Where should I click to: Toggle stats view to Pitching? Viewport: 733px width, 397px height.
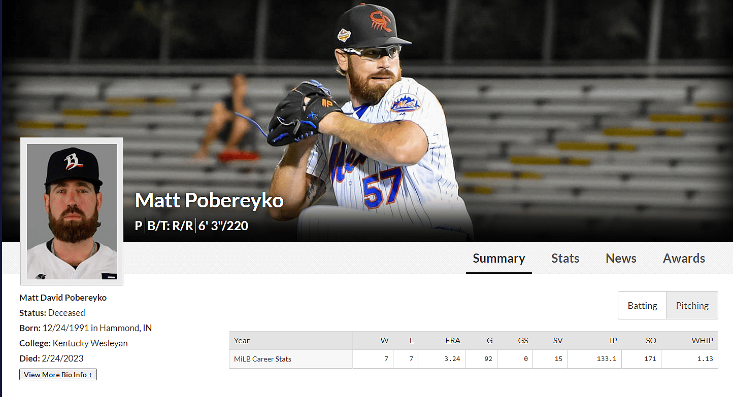click(692, 305)
